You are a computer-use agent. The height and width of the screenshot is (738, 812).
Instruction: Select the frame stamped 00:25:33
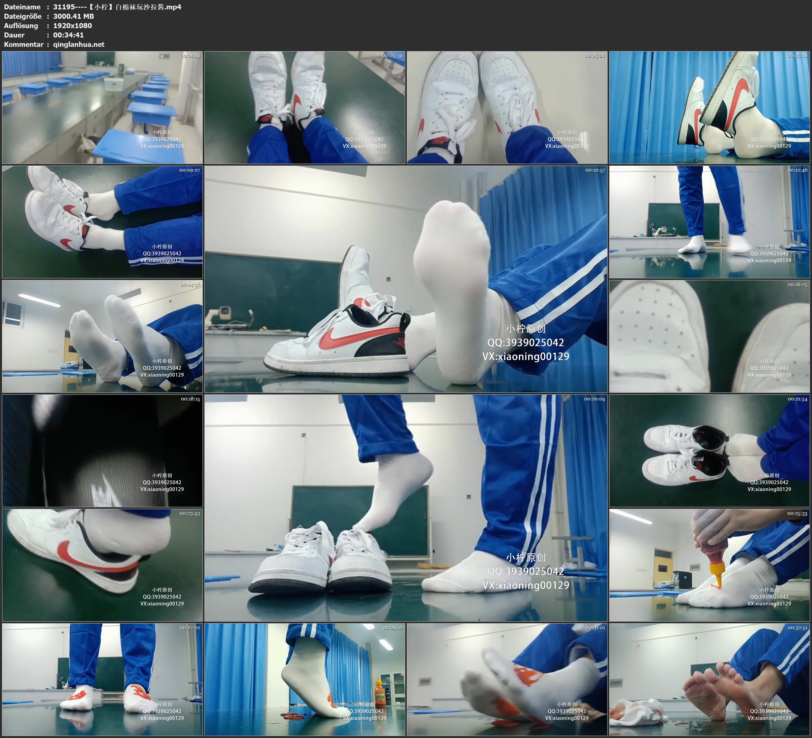click(709, 565)
